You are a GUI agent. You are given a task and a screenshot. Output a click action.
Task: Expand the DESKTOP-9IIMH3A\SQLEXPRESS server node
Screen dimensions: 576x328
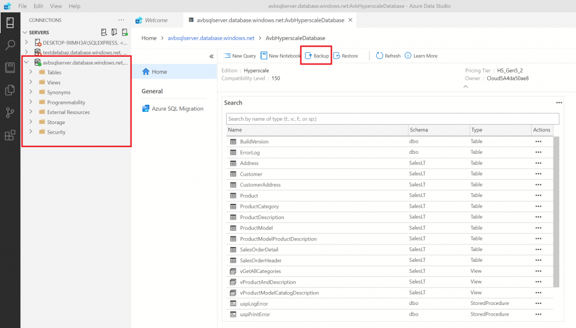(26, 43)
